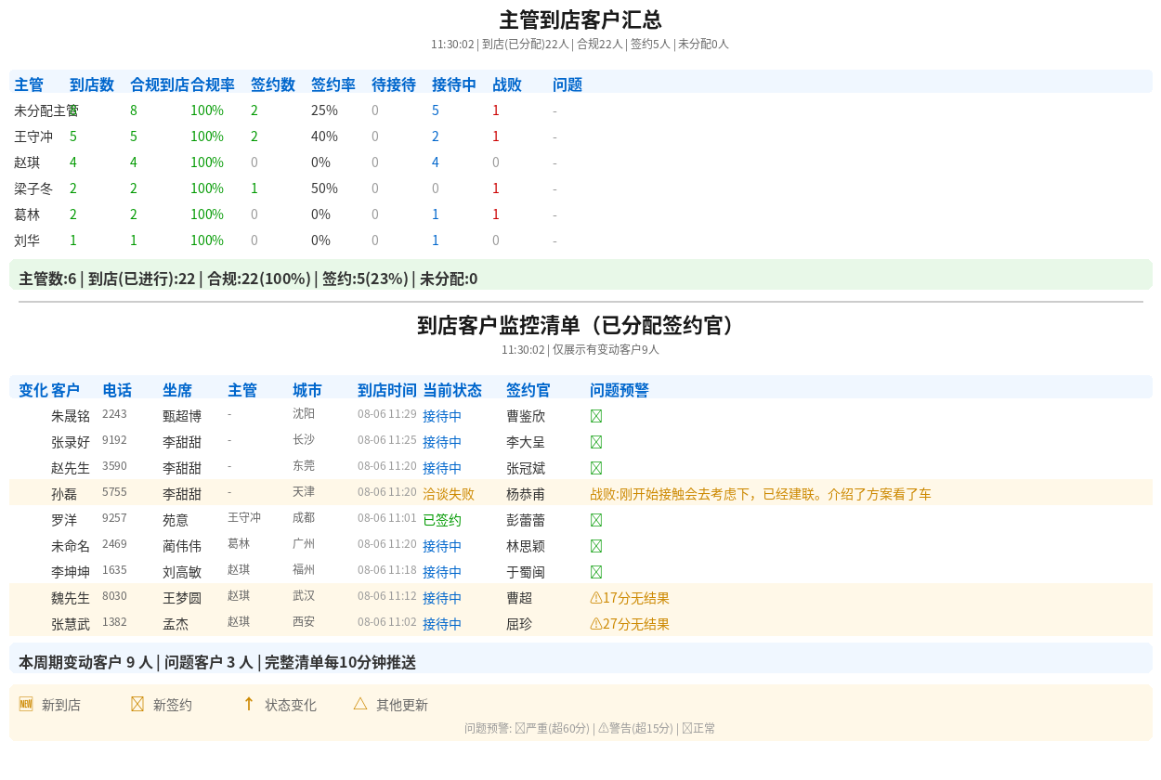The width and height of the screenshot is (1161, 780).
Task: Click the 电话 column header
Action: (x=117, y=390)
